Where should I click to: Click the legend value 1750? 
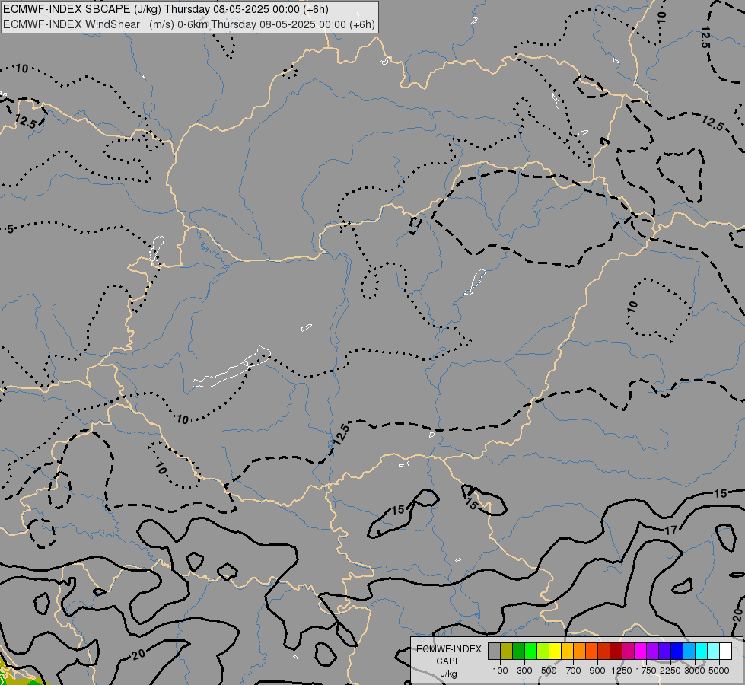pyautogui.click(x=646, y=671)
